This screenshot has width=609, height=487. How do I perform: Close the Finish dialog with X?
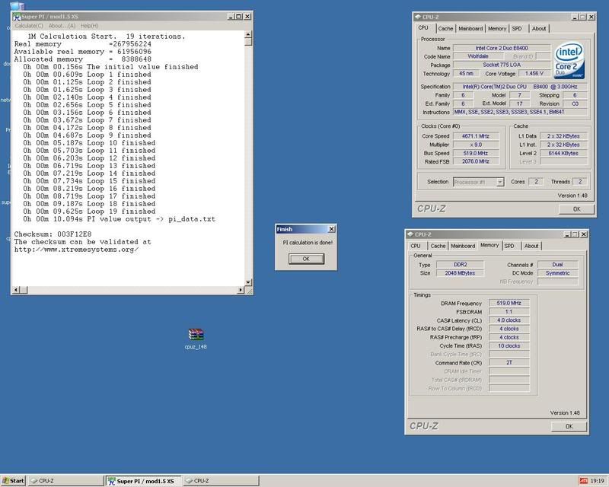(x=331, y=229)
